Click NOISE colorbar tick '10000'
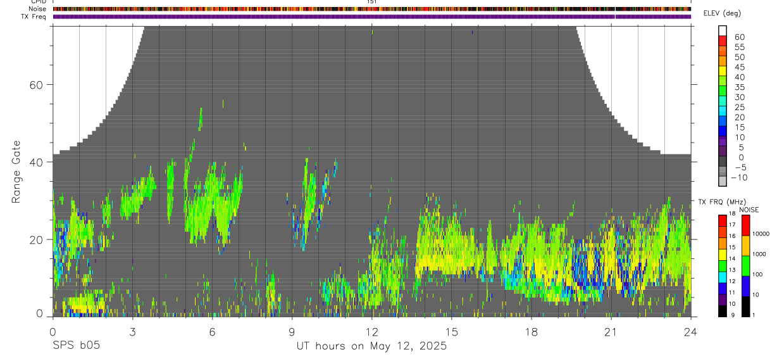This screenshot has width=777, height=359. point(760,234)
